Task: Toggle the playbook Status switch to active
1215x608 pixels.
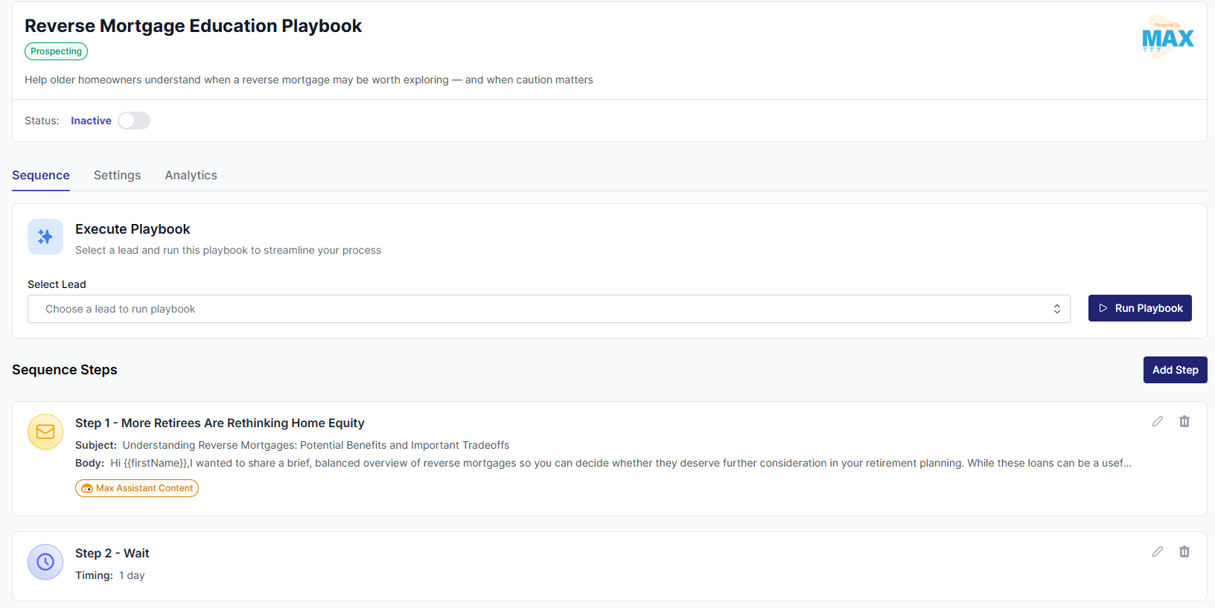Action: point(134,121)
